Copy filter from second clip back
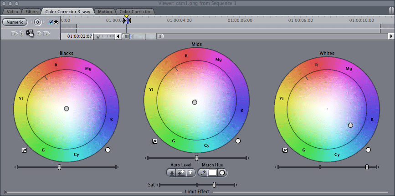395x196 pixels. [x=15, y=34]
